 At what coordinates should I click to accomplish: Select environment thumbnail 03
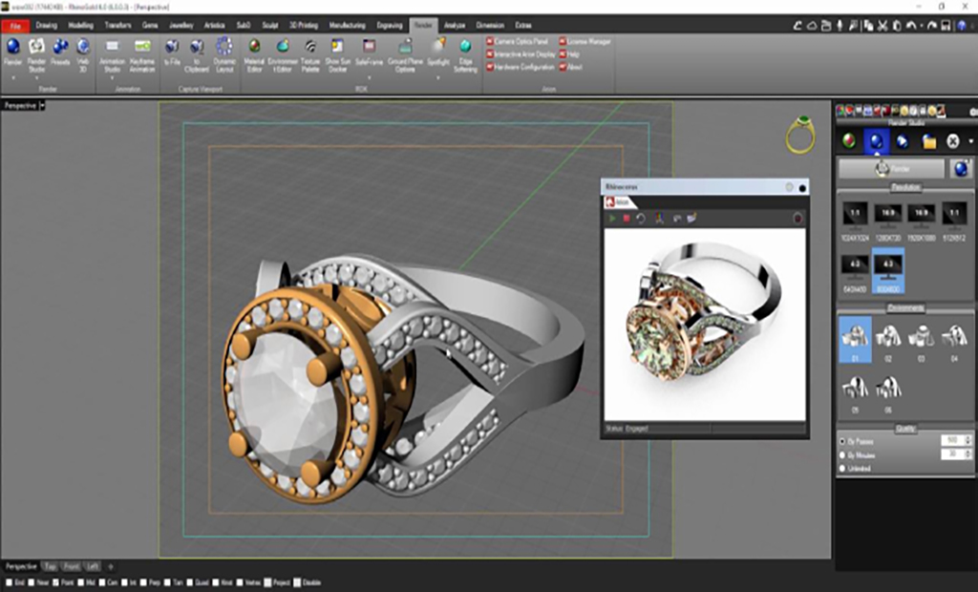(922, 339)
